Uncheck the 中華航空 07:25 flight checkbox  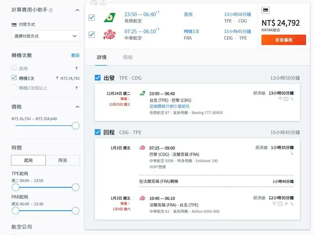tap(92, 34)
